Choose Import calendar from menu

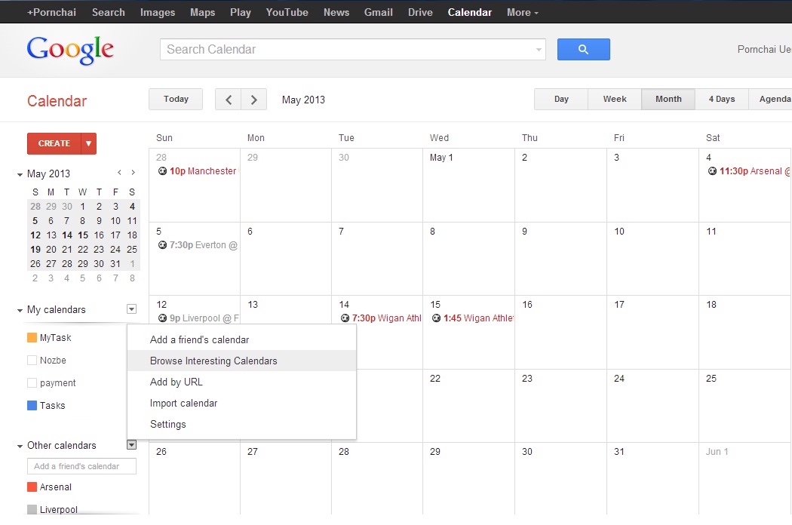pos(241,404)
